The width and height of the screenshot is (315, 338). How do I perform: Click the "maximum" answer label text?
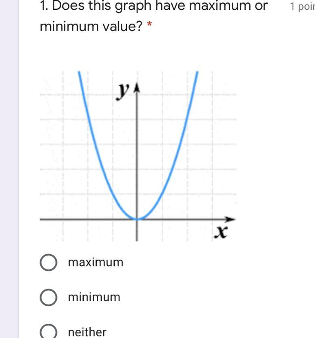tap(95, 262)
